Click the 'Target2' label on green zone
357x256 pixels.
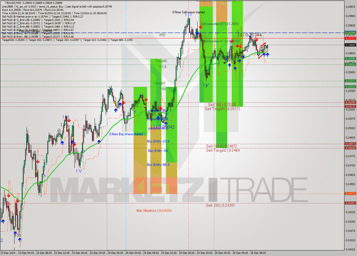click(x=161, y=61)
